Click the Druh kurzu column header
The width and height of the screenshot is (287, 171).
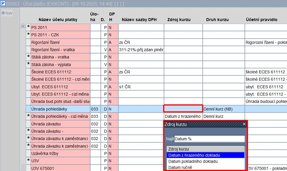coord(217,20)
